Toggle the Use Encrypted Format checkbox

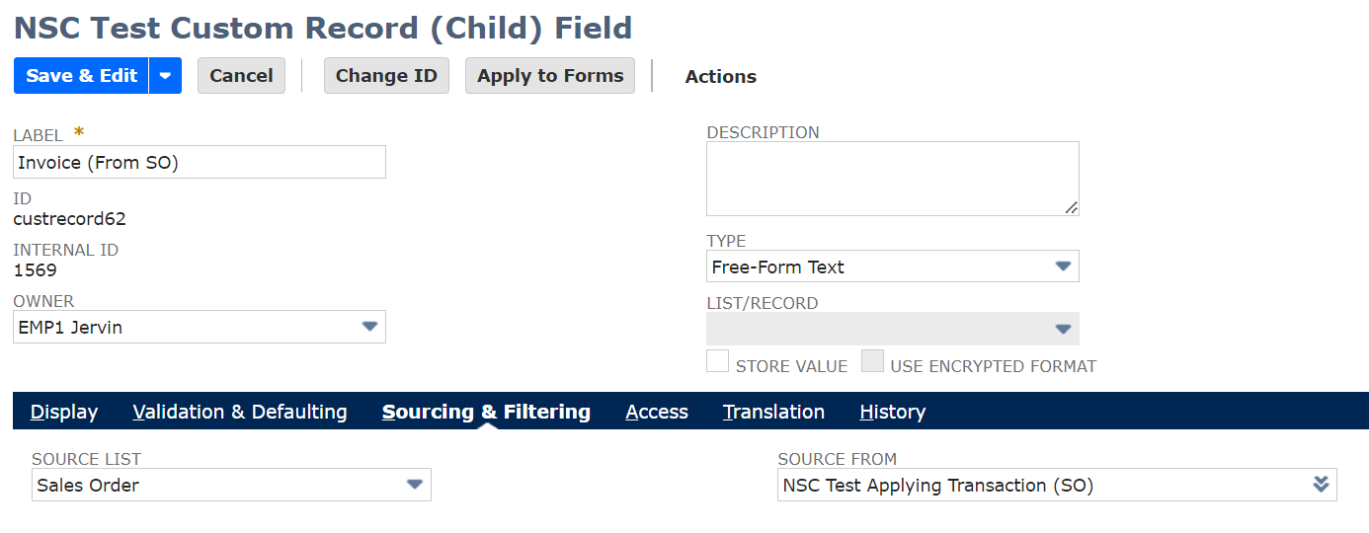[x=872, y=362]
